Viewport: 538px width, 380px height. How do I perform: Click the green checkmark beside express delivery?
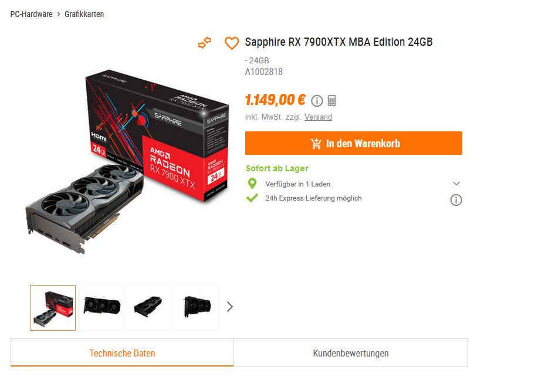(252, 198)
